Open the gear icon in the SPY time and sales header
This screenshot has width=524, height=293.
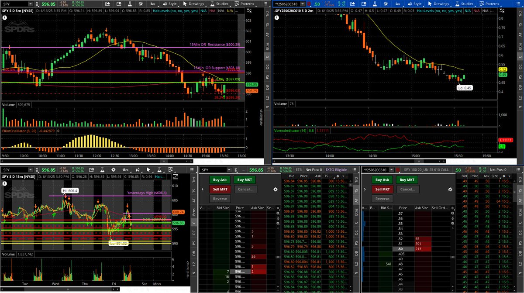(x=338, y=176)
